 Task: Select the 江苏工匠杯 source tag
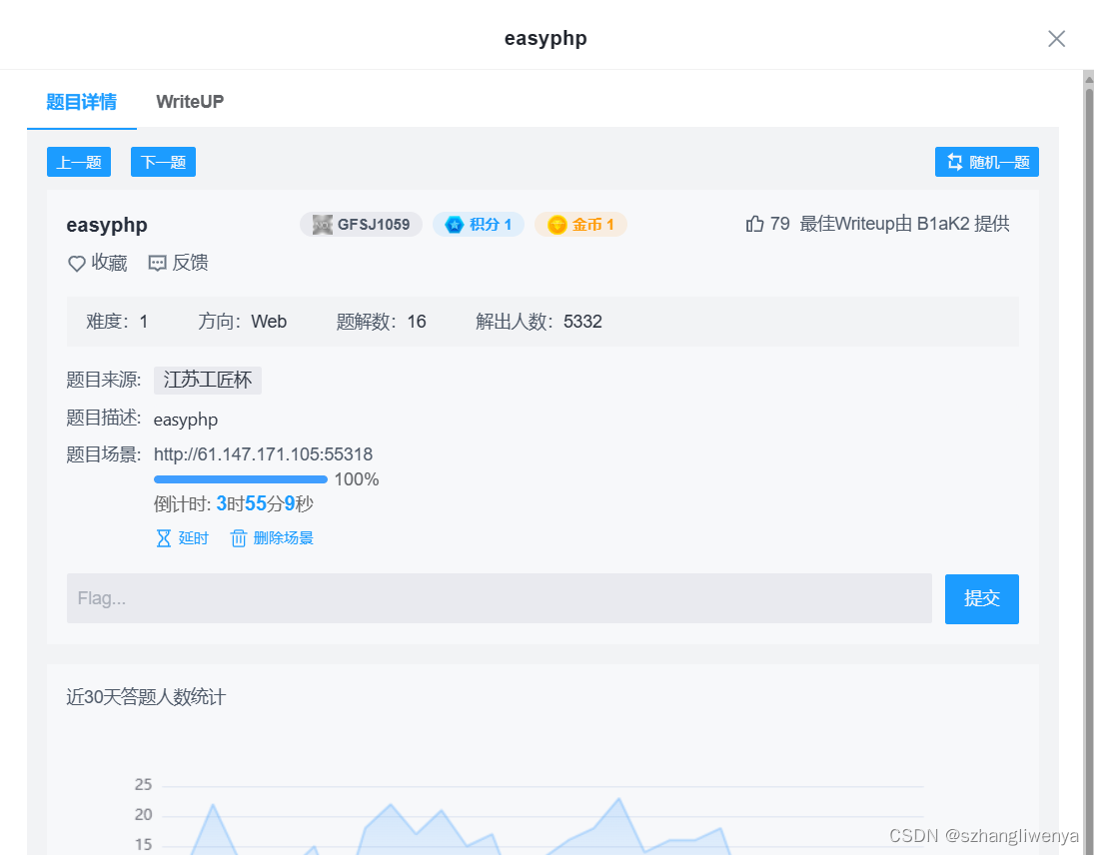pyautogui.click(x=207, y=380)
